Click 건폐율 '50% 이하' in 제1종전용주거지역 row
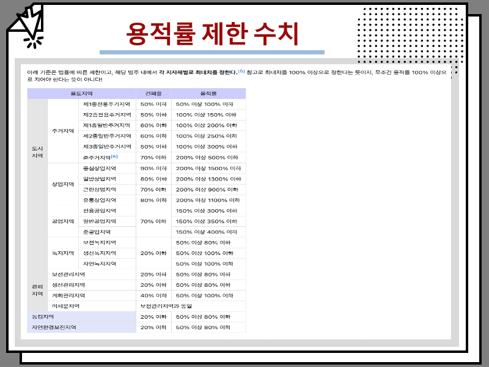 pyautogui.click(x=153, y=104)
